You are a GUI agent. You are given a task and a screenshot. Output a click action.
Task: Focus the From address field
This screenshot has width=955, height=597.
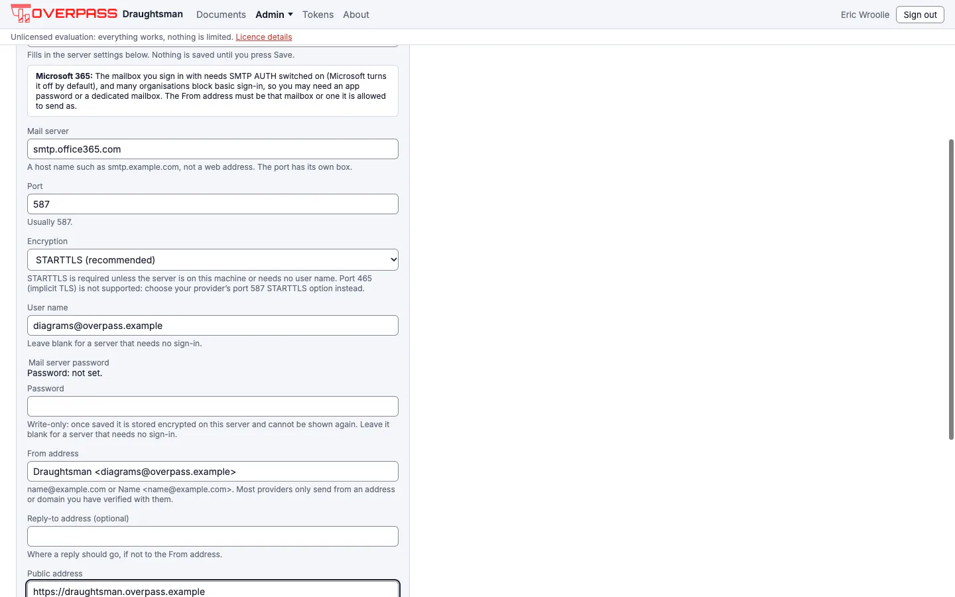coord(213,472)
